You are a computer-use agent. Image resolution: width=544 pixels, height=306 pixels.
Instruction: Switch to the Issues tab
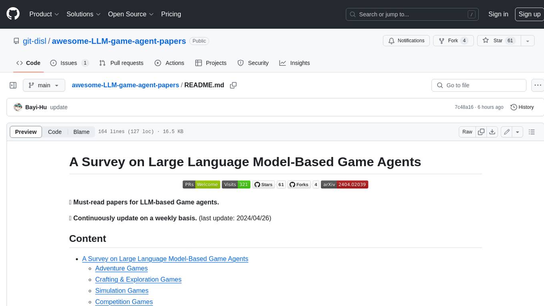pyautogui.click(x=69, y=63)
